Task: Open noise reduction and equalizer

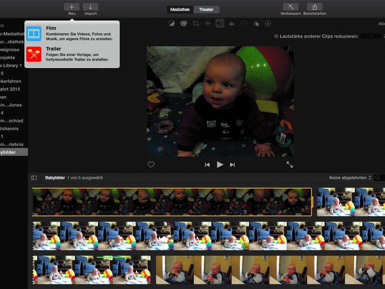Action: [x=231, y=23]
